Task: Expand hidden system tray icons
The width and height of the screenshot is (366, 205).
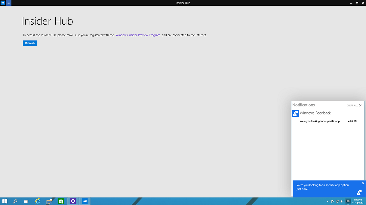Action: tap(328, 201)
